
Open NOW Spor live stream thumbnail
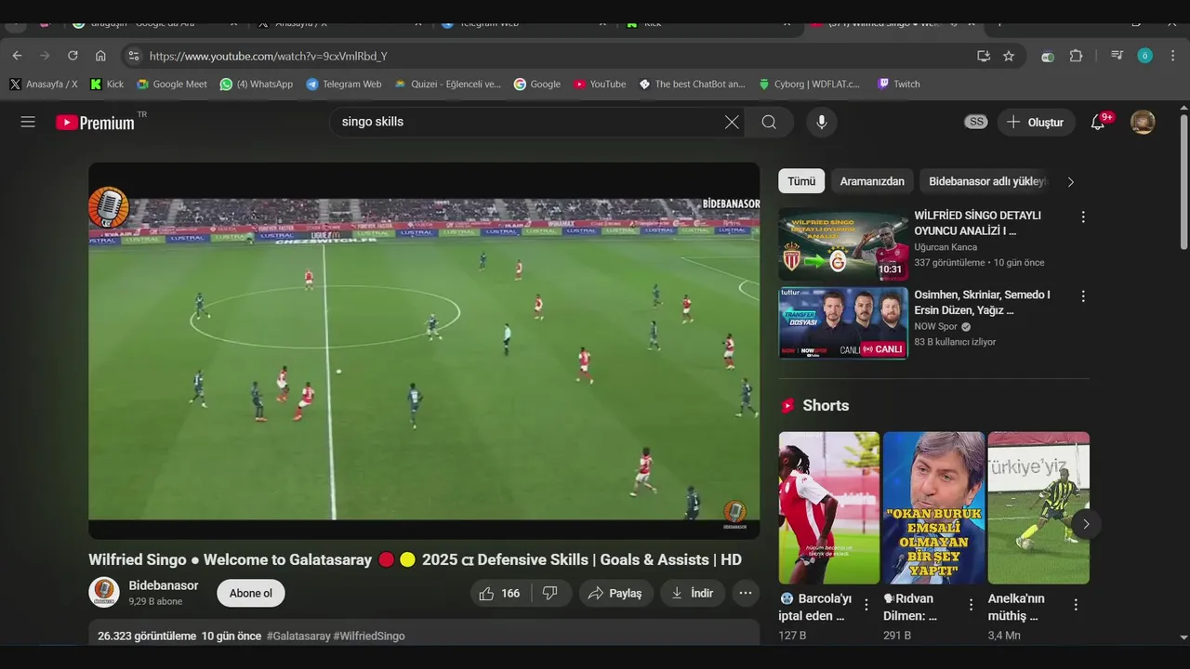843,322
